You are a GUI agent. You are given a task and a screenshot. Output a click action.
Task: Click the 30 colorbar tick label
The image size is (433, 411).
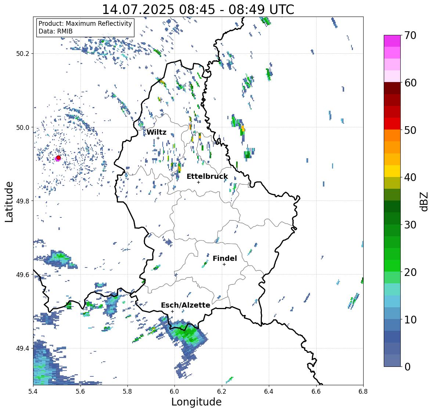pyautogui.click(x=410, y=225)
